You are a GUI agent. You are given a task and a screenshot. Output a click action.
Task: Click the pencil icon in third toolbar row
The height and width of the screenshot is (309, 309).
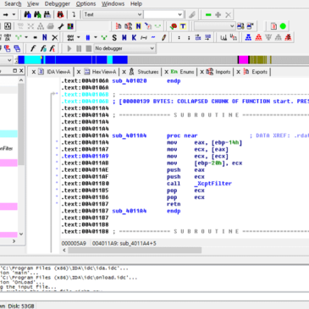pos(163,37)
